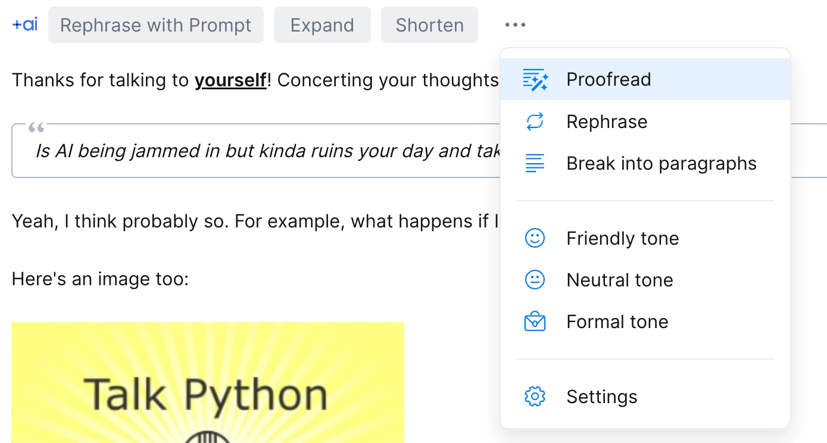Click the Shorten button

pyautogui.click(x=429, y=25)
